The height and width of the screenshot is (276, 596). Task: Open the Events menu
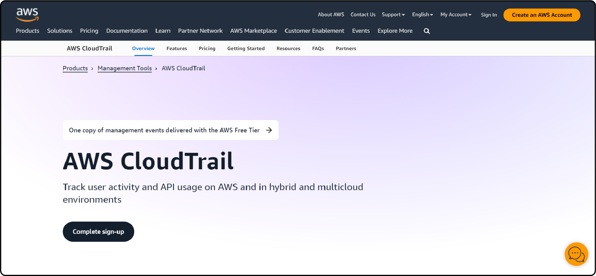[361, 31]
